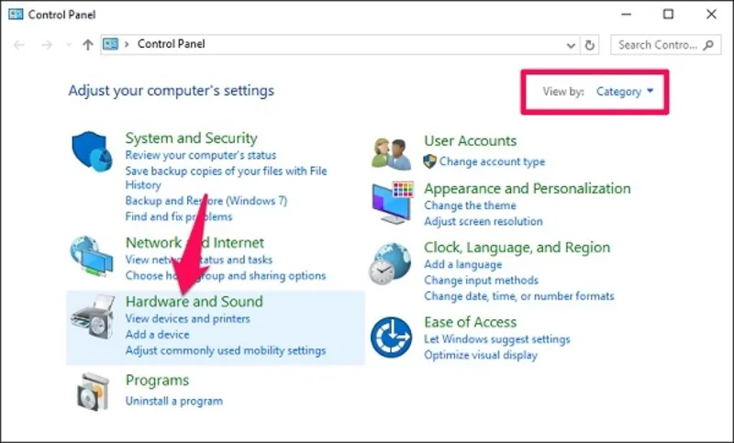
Task: Click Adjust screen resolution link
Action: tap(484, 221)
